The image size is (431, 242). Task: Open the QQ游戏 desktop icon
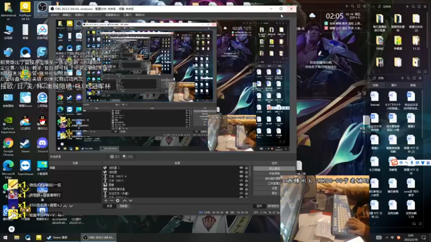pyautogui.click(x=25, y=123)
